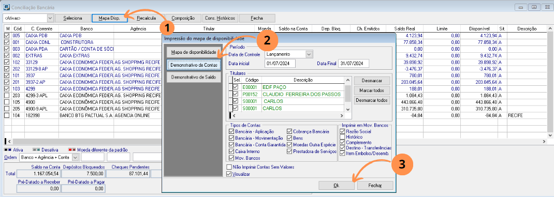Click Desmarcar todos button
This screenshot has width=554, height=197.
point(372,100)
